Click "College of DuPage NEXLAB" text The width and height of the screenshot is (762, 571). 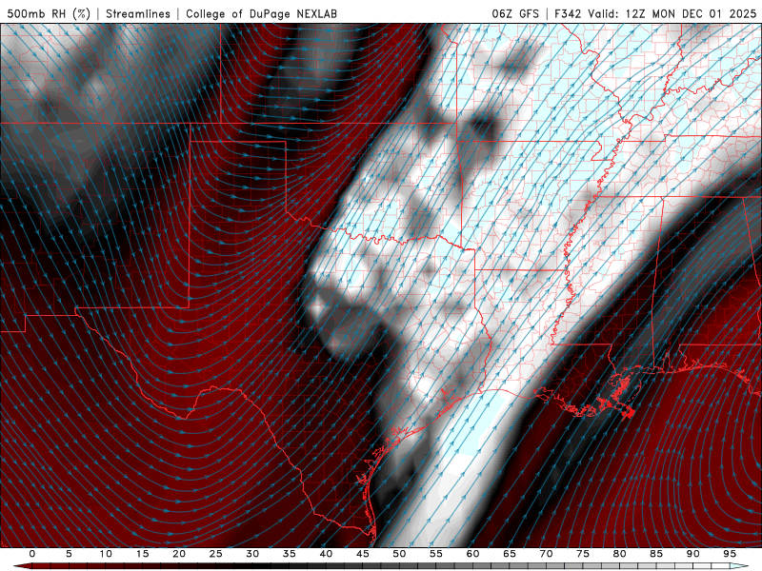click(261, 13)
